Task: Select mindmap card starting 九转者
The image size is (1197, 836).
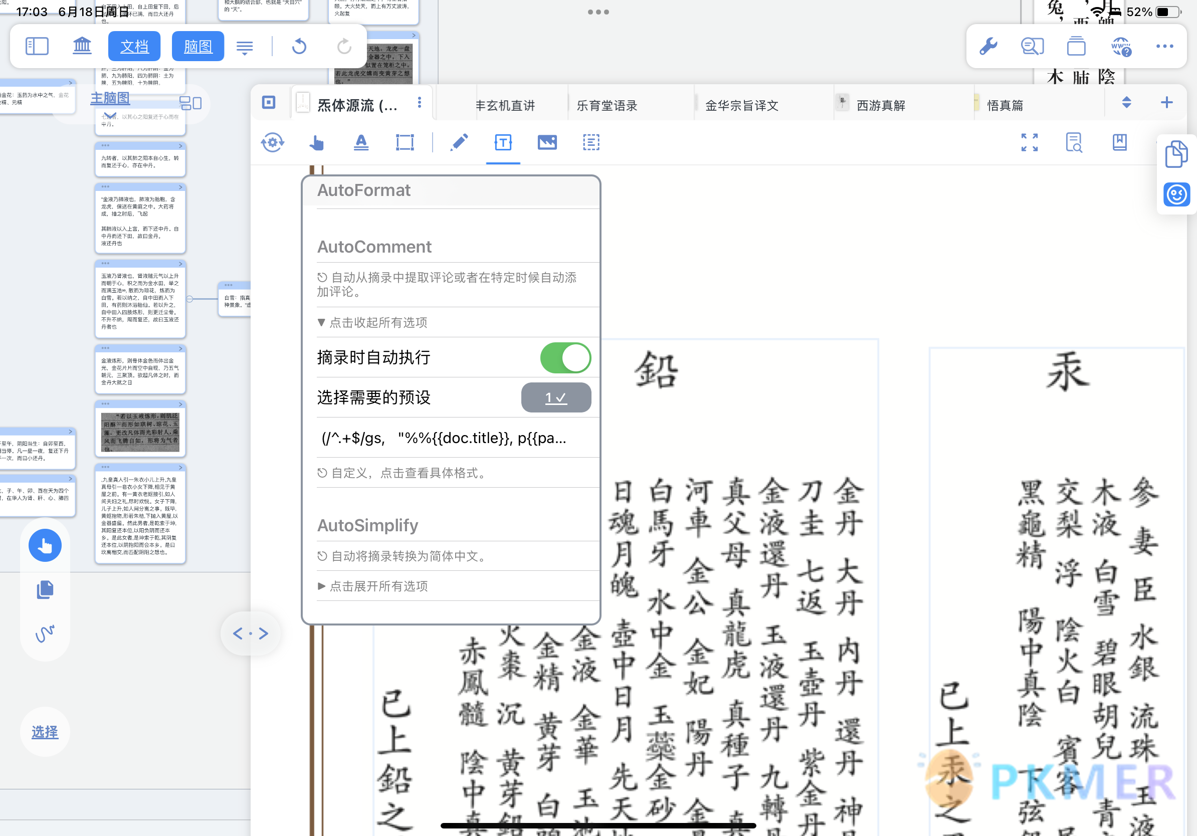Action: [x=140, y=160]
